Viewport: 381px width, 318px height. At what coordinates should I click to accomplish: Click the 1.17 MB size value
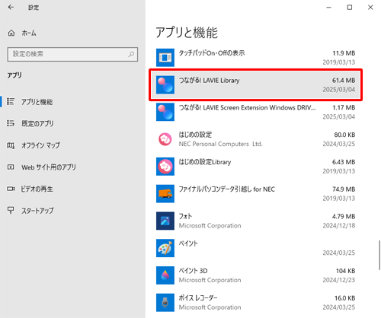[344, 107]
